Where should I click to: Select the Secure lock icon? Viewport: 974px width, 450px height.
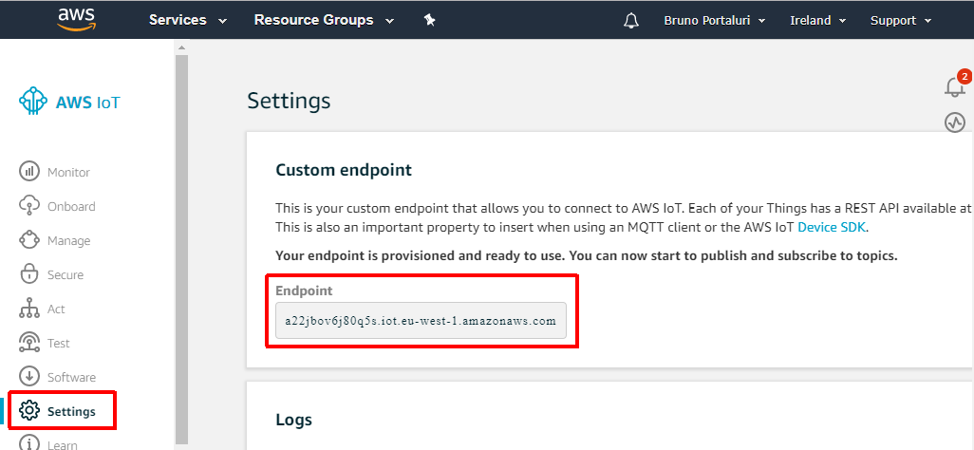29,274
